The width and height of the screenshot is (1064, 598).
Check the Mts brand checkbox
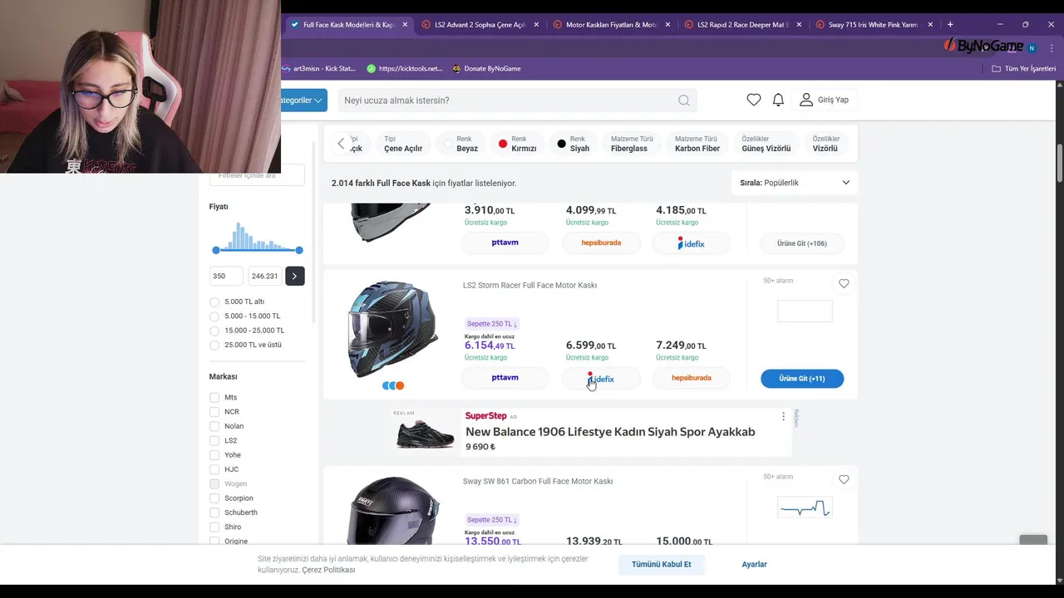click(214, 398)
